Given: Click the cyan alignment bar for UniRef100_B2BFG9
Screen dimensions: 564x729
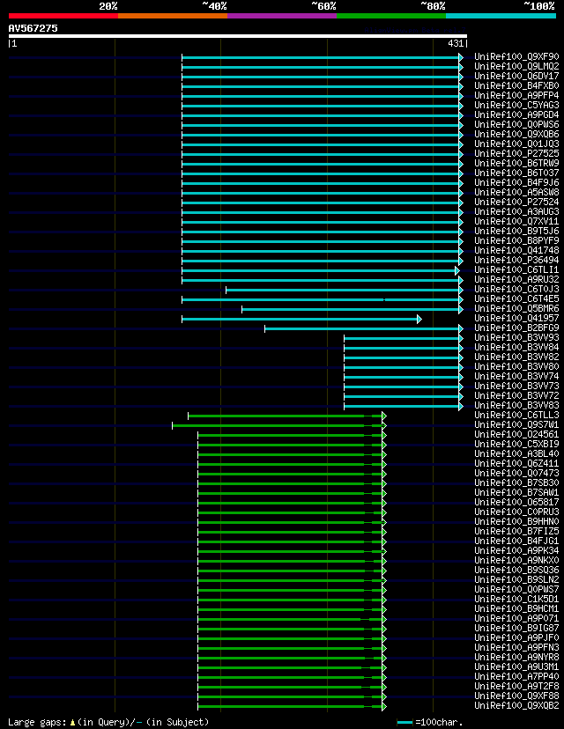Looking at the screenshot, I should 364,328.
